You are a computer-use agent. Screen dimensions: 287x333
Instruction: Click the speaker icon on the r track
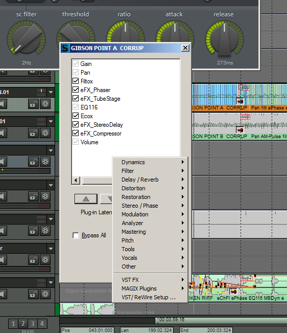pos(3,260)
